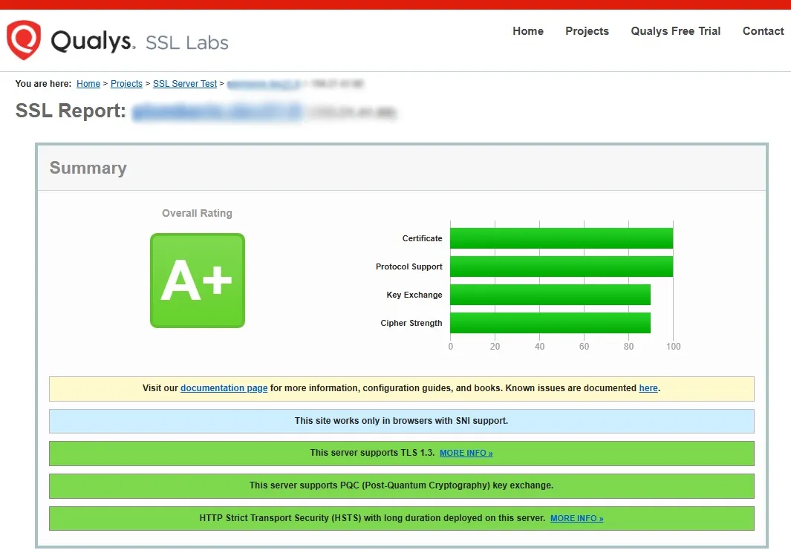
Task: Click the Cipher Strength score bar
Action: tap(550, 323)
